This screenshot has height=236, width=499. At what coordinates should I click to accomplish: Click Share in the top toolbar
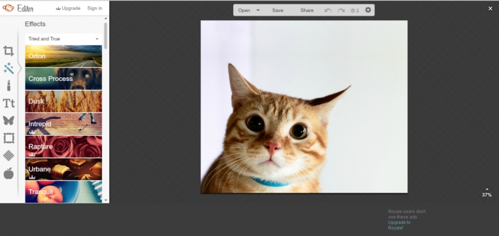tap(307, 10)
